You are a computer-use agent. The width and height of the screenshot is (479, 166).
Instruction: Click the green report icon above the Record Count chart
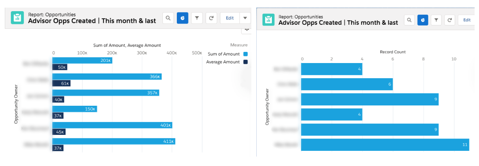click(x=268, y=20)
